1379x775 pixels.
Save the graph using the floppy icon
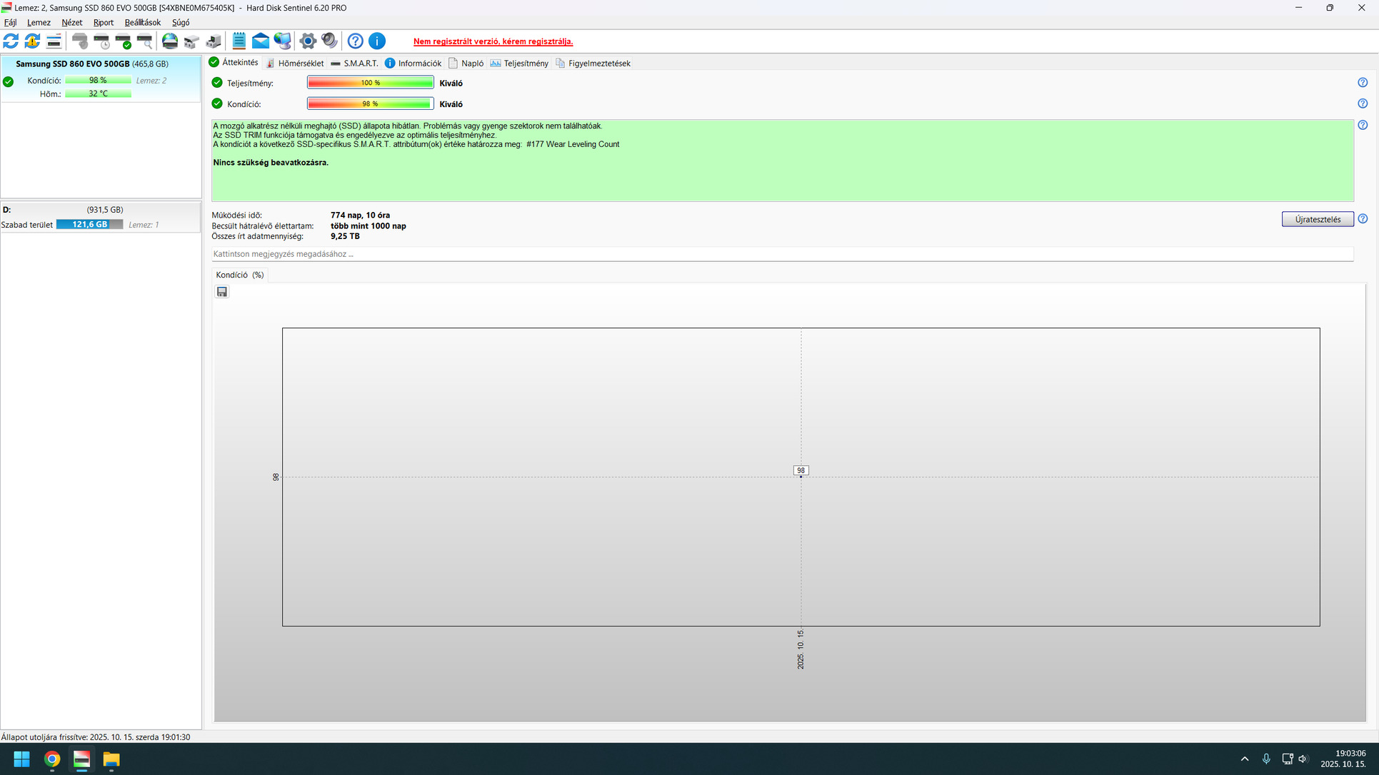pos(222,292)
